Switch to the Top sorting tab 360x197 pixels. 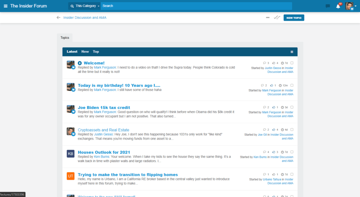coord(96,52)
